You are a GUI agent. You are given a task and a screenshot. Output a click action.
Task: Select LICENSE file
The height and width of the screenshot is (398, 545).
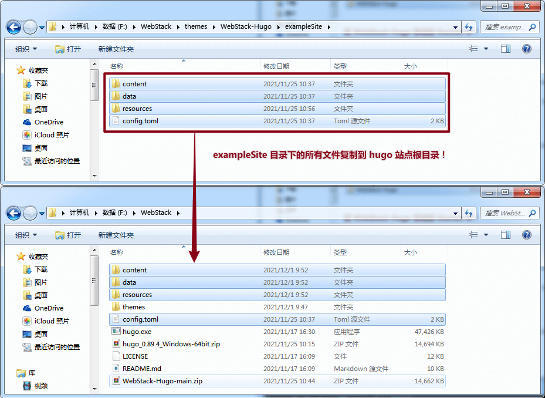point(277,356)
